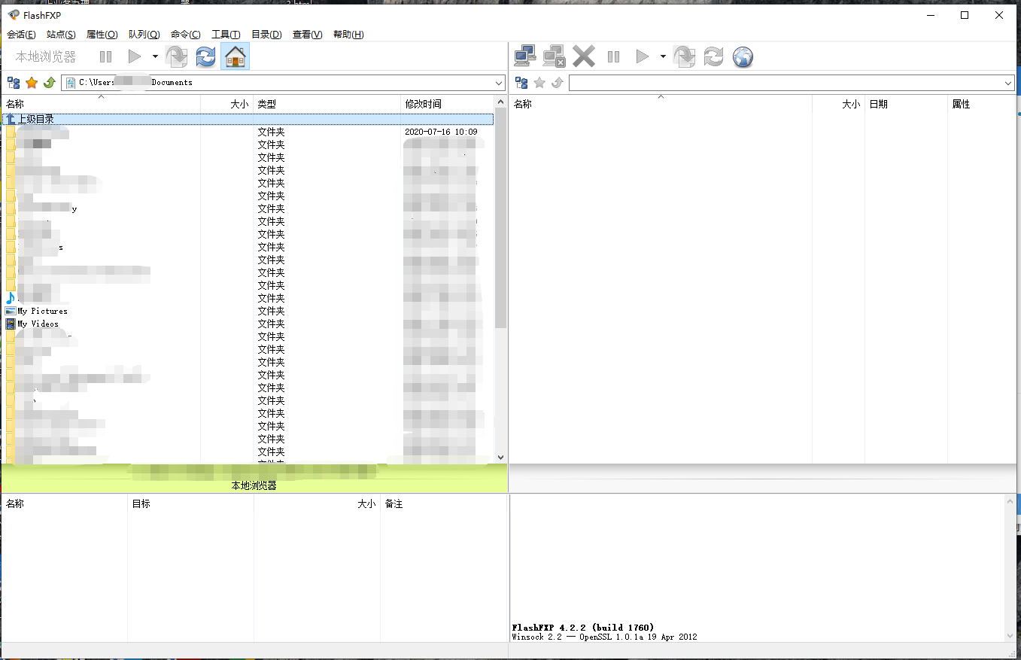Open the 目录(D) menu
The image size is (1021, 660).
pos(266,35)
